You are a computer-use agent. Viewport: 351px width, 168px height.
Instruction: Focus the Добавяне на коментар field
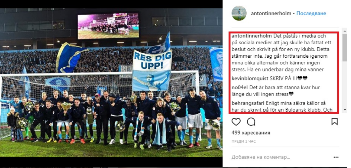coord(280,157)
